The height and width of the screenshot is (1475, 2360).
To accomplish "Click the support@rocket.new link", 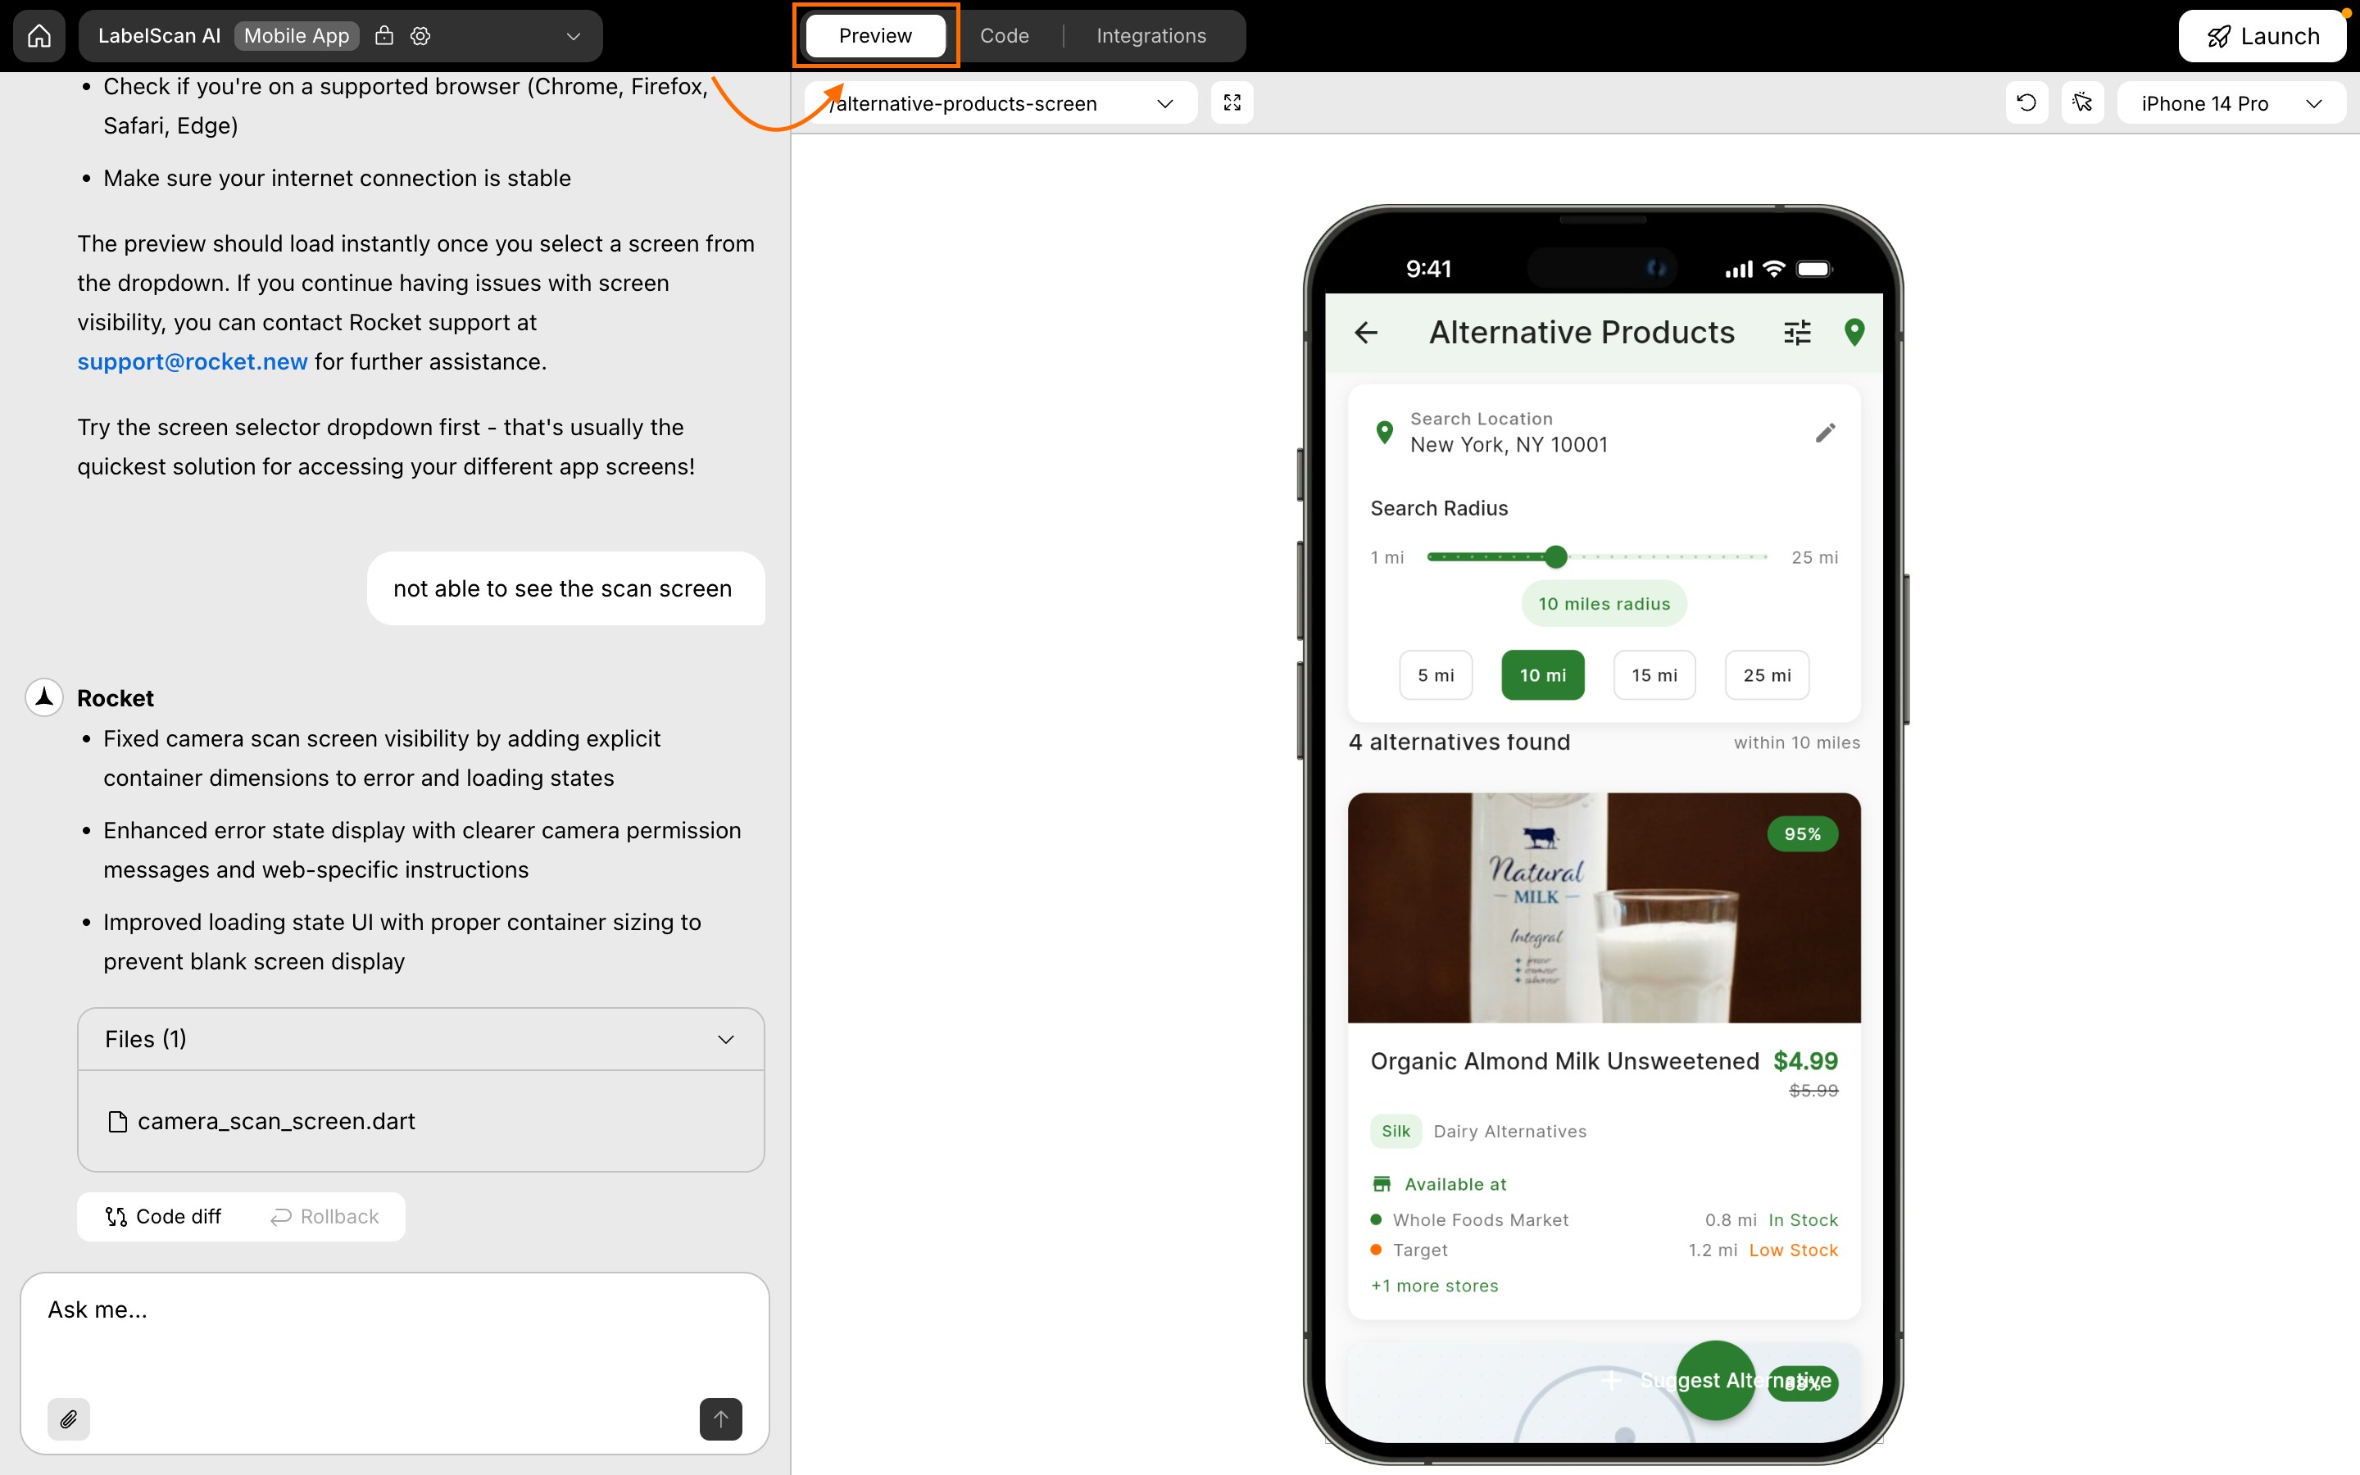I will click(192, 361).
